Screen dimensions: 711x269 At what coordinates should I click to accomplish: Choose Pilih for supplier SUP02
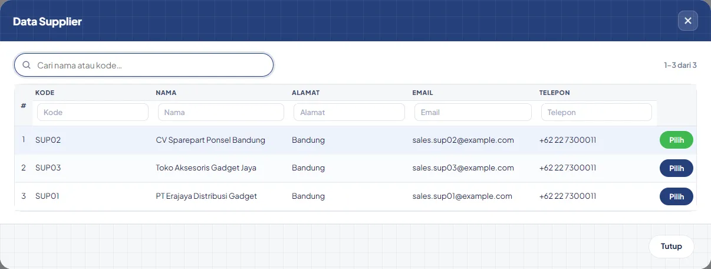[x=676, y=140]
